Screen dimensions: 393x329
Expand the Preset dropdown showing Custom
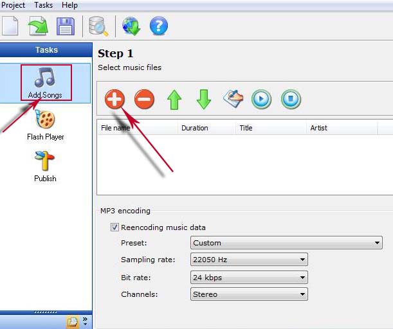(x=287, y=243)
